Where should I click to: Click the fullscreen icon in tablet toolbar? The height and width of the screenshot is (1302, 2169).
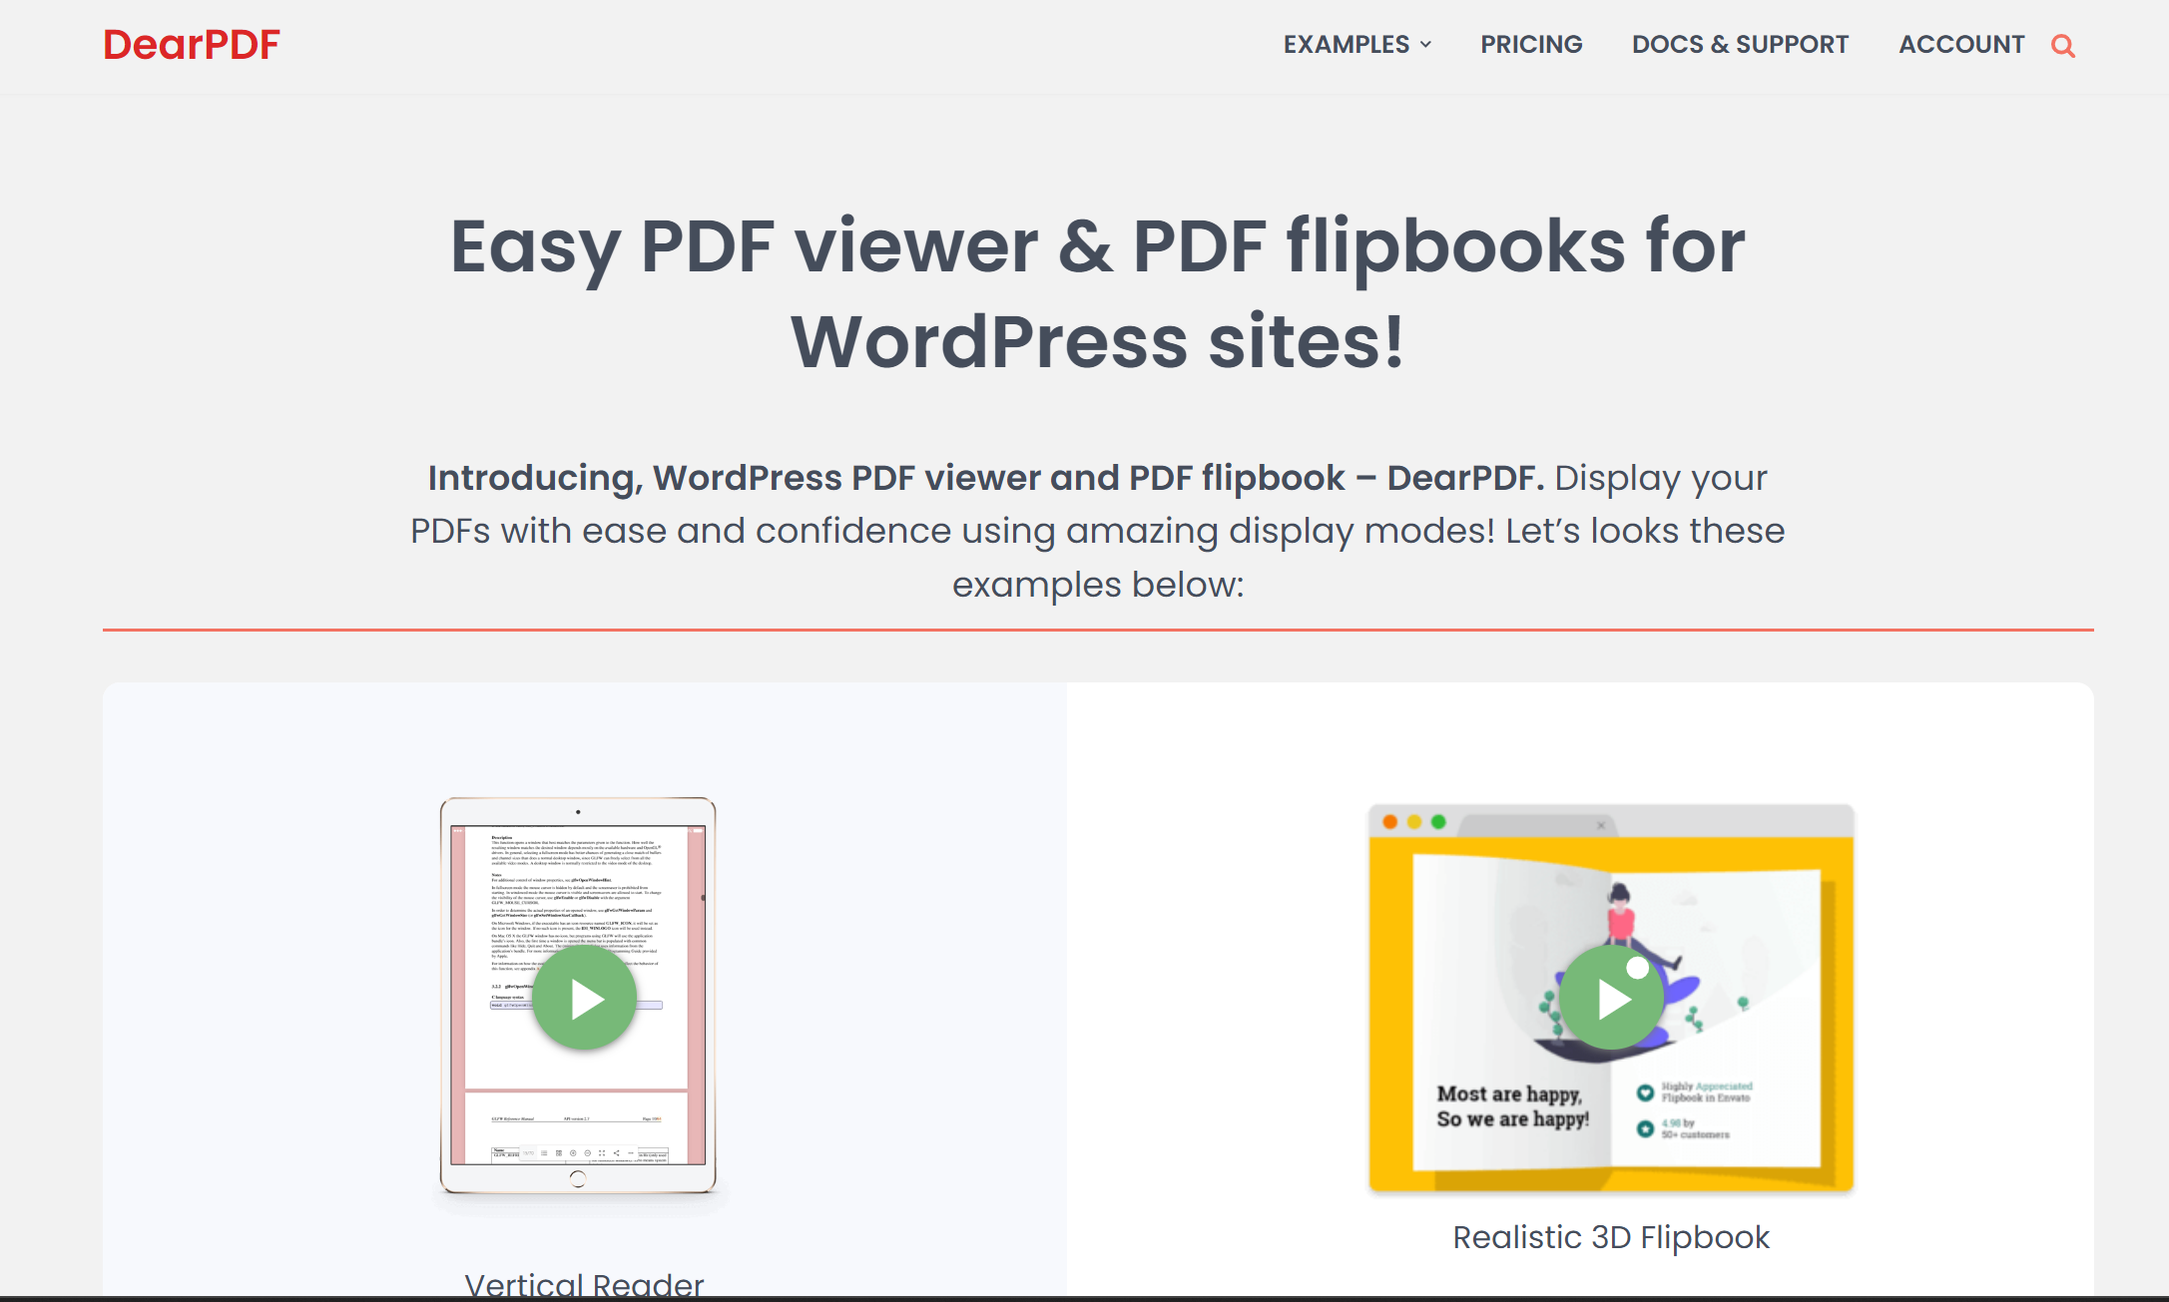602,1153
